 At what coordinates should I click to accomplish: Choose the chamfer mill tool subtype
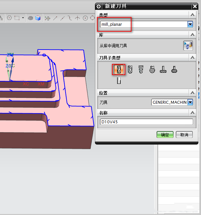(x=130, y=69)
